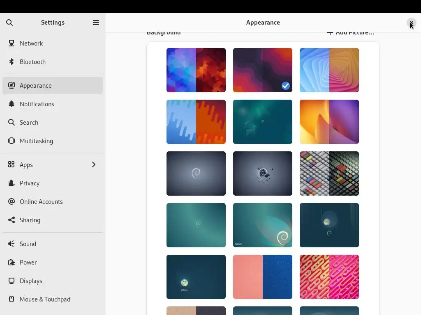Screen dimensions: 421x315
Task: Click the Power battery icon
Action: (x=11, y=262)
